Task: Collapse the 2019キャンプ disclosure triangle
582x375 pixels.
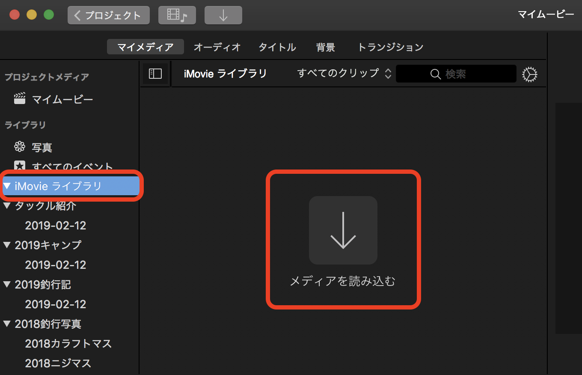Action: click(7, 245)
